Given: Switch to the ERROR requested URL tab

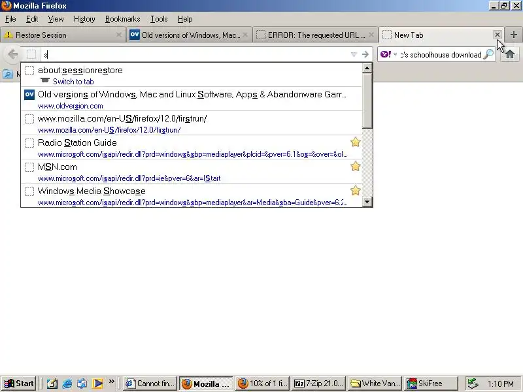Looking at the screenshot, I should (315, 35).
